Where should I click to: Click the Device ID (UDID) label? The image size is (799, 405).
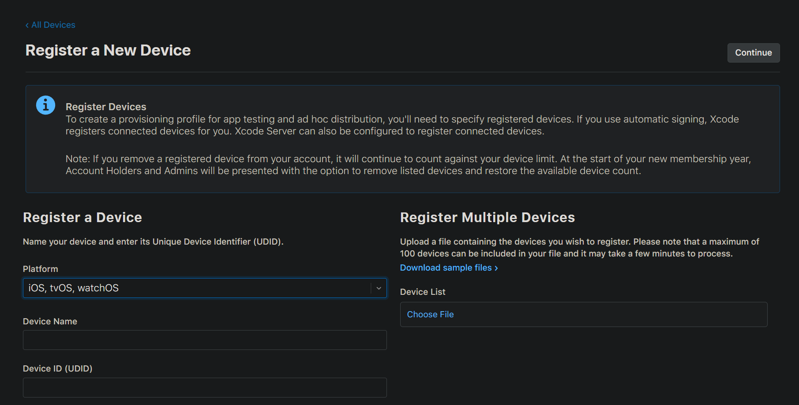point(58,369)
